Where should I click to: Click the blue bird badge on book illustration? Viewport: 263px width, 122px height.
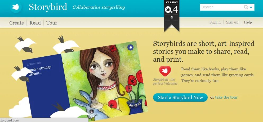pos(130,47)
